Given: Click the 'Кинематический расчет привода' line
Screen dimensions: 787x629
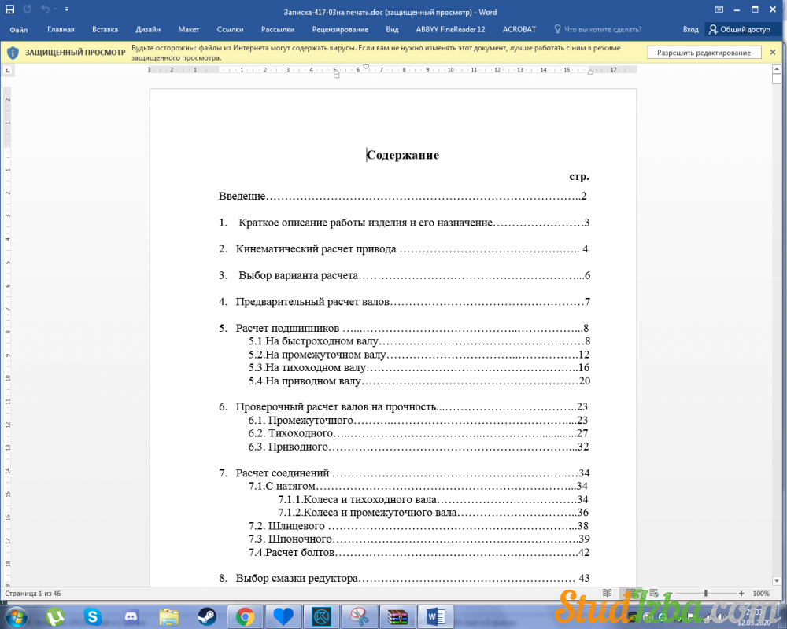Looking at the screenshot, I should (404, 248).
